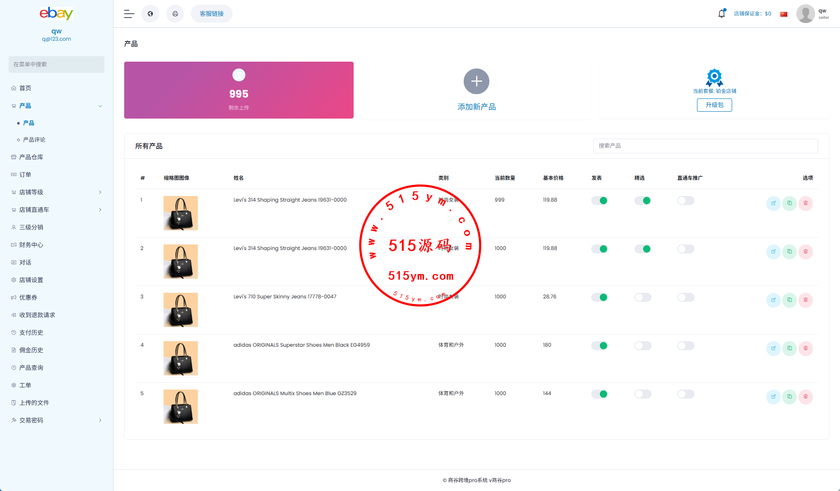Click the printer icon in top toolbar
Screen dimensions: 840x491
click(175, 14)
